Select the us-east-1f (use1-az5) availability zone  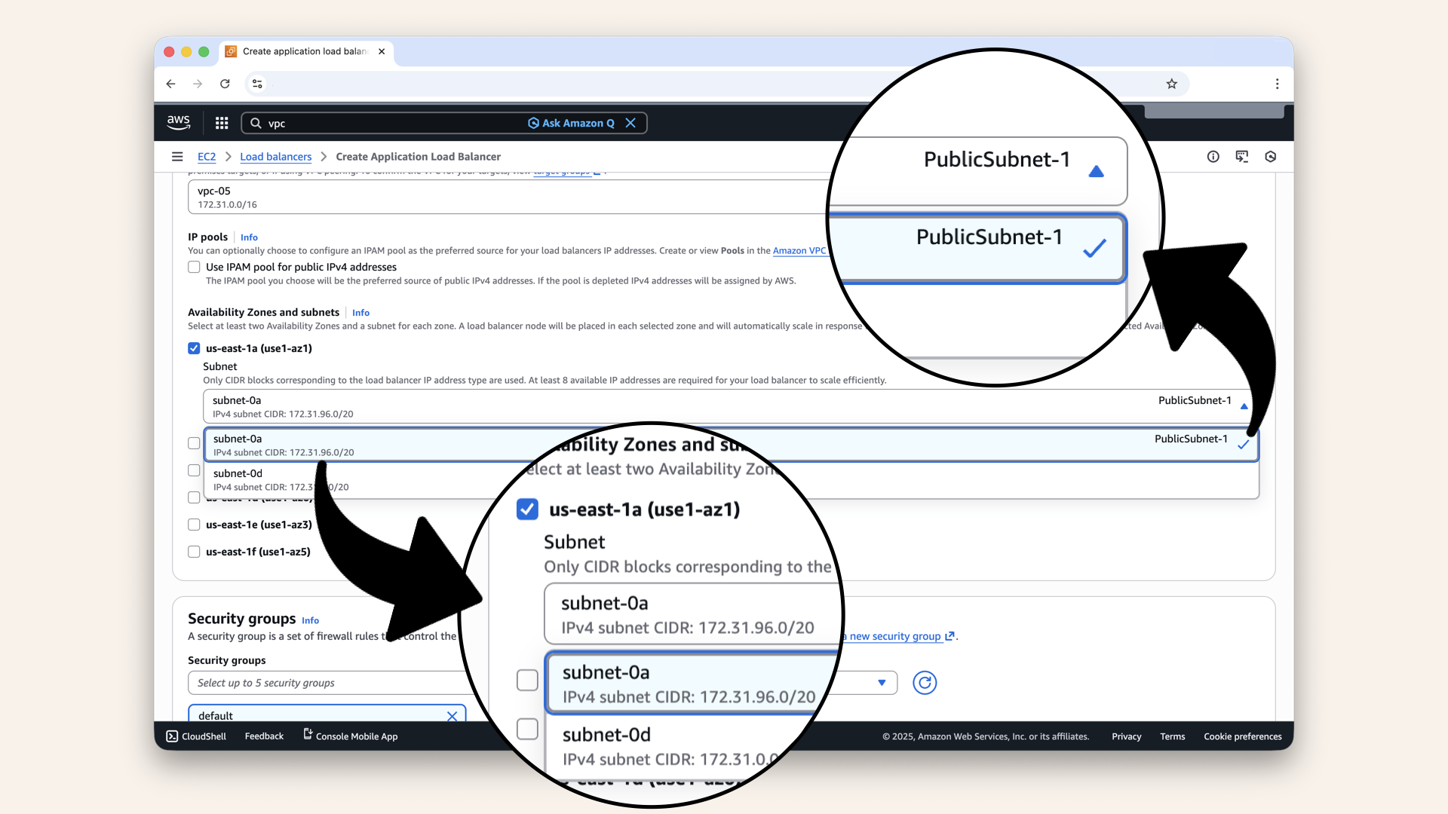point(194,552)
